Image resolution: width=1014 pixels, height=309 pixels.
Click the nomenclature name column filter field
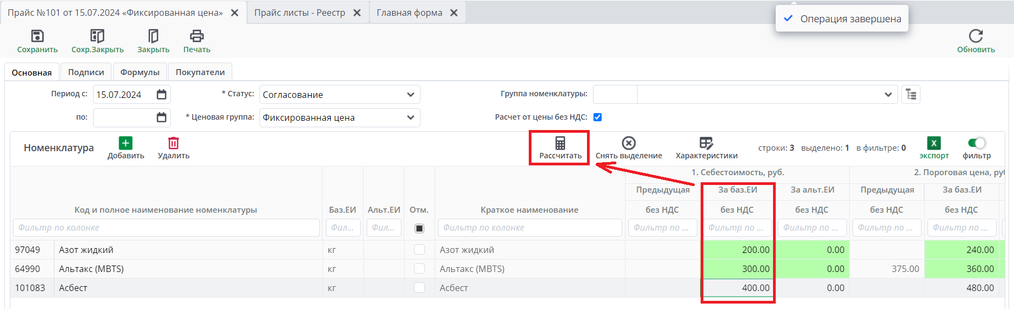pyautogui.click(x=166, y=228)
